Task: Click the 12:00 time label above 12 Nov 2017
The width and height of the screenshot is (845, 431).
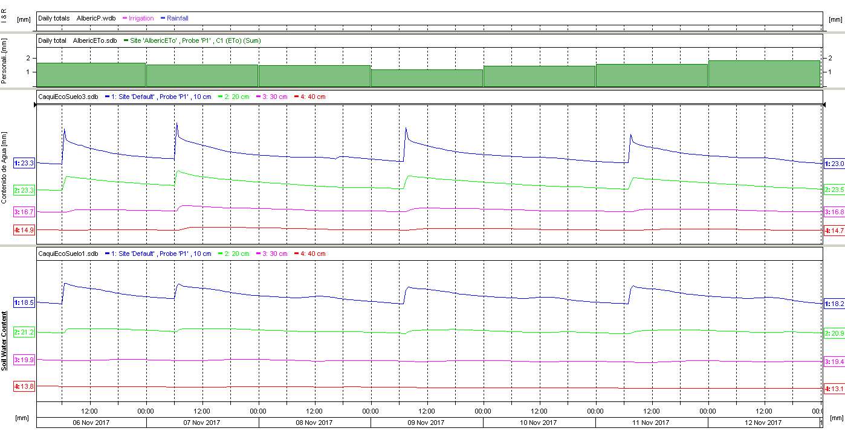Action: [x=764, y=411]
